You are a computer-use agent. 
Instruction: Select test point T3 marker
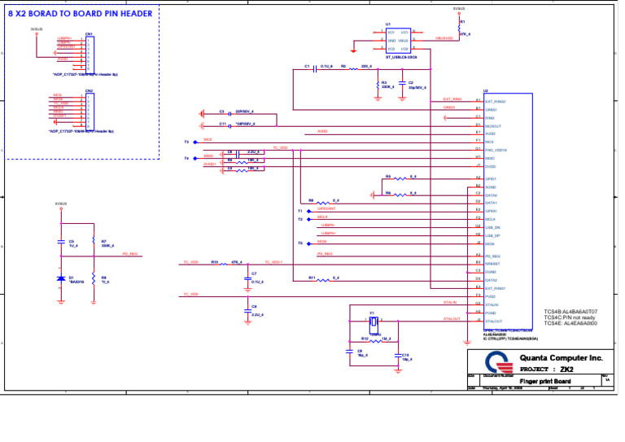tap(195, 142)
